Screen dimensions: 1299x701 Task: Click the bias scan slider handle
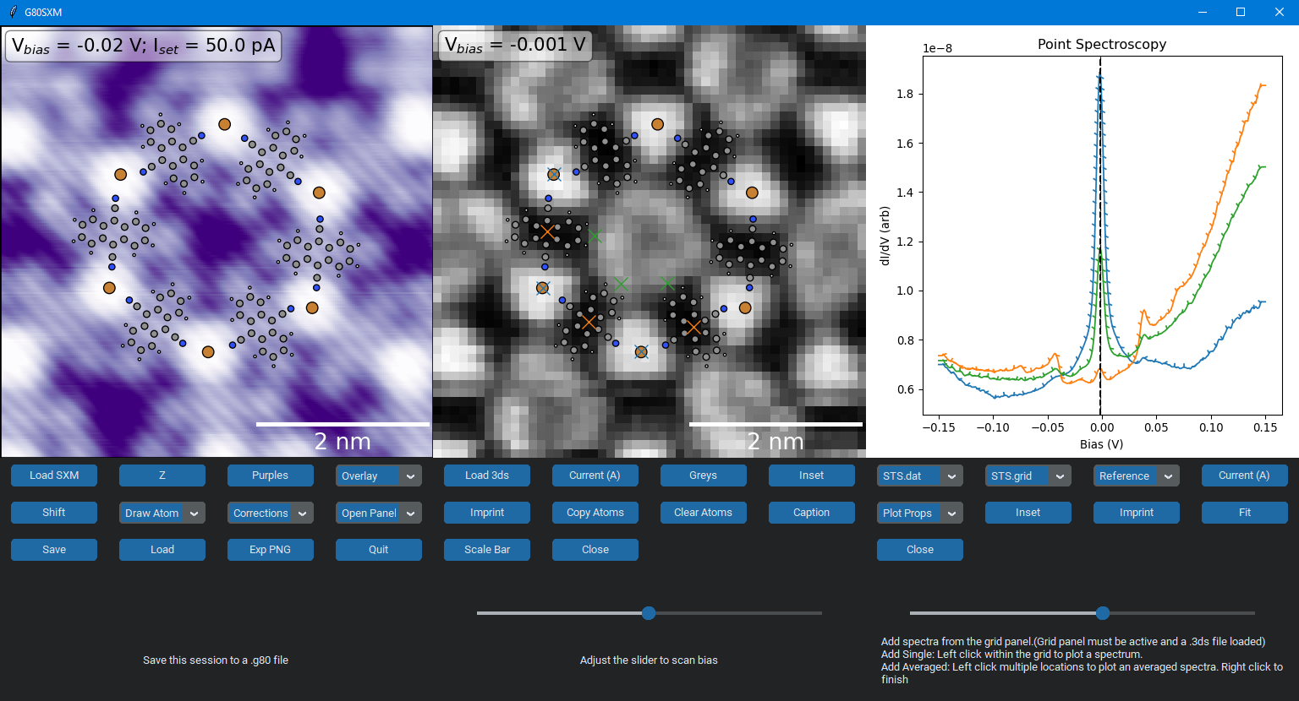coord(649,613)
